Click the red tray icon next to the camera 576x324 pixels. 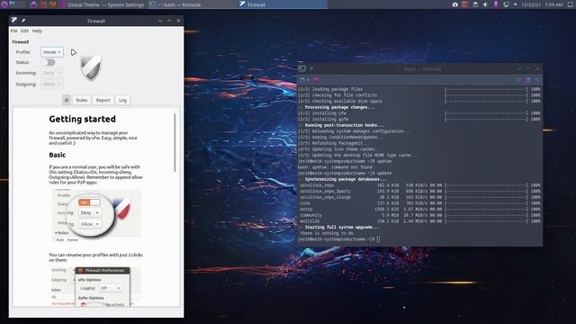(x=465, y=4)
